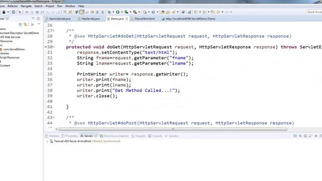
Task: Click the Last Edit Location icon
Action: (x=213, y=12)
